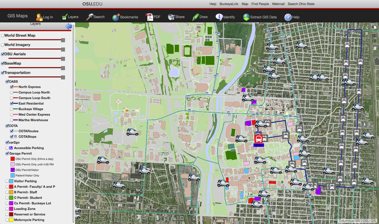
Task: Enable the B Permit- Staff layer
Action: (x=7, y=192)
